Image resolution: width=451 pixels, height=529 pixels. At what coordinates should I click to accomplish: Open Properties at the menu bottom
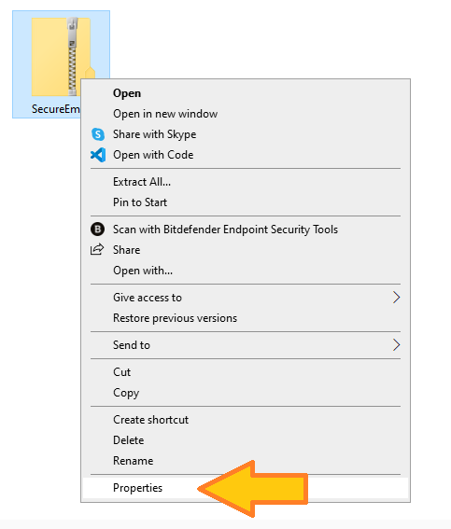[x=138, y=488]
